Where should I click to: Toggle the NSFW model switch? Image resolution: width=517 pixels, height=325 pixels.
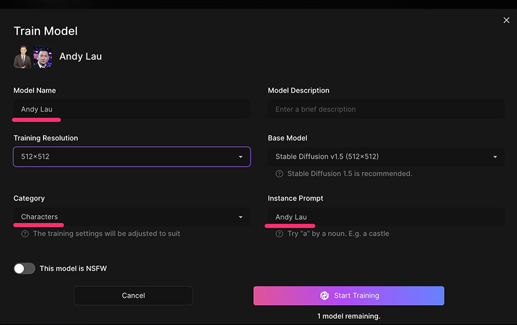(x=25, y=269)
